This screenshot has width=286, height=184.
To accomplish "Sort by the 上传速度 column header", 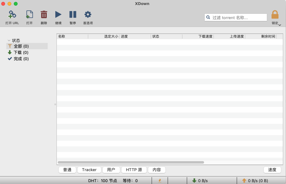I will pos(229,36).
